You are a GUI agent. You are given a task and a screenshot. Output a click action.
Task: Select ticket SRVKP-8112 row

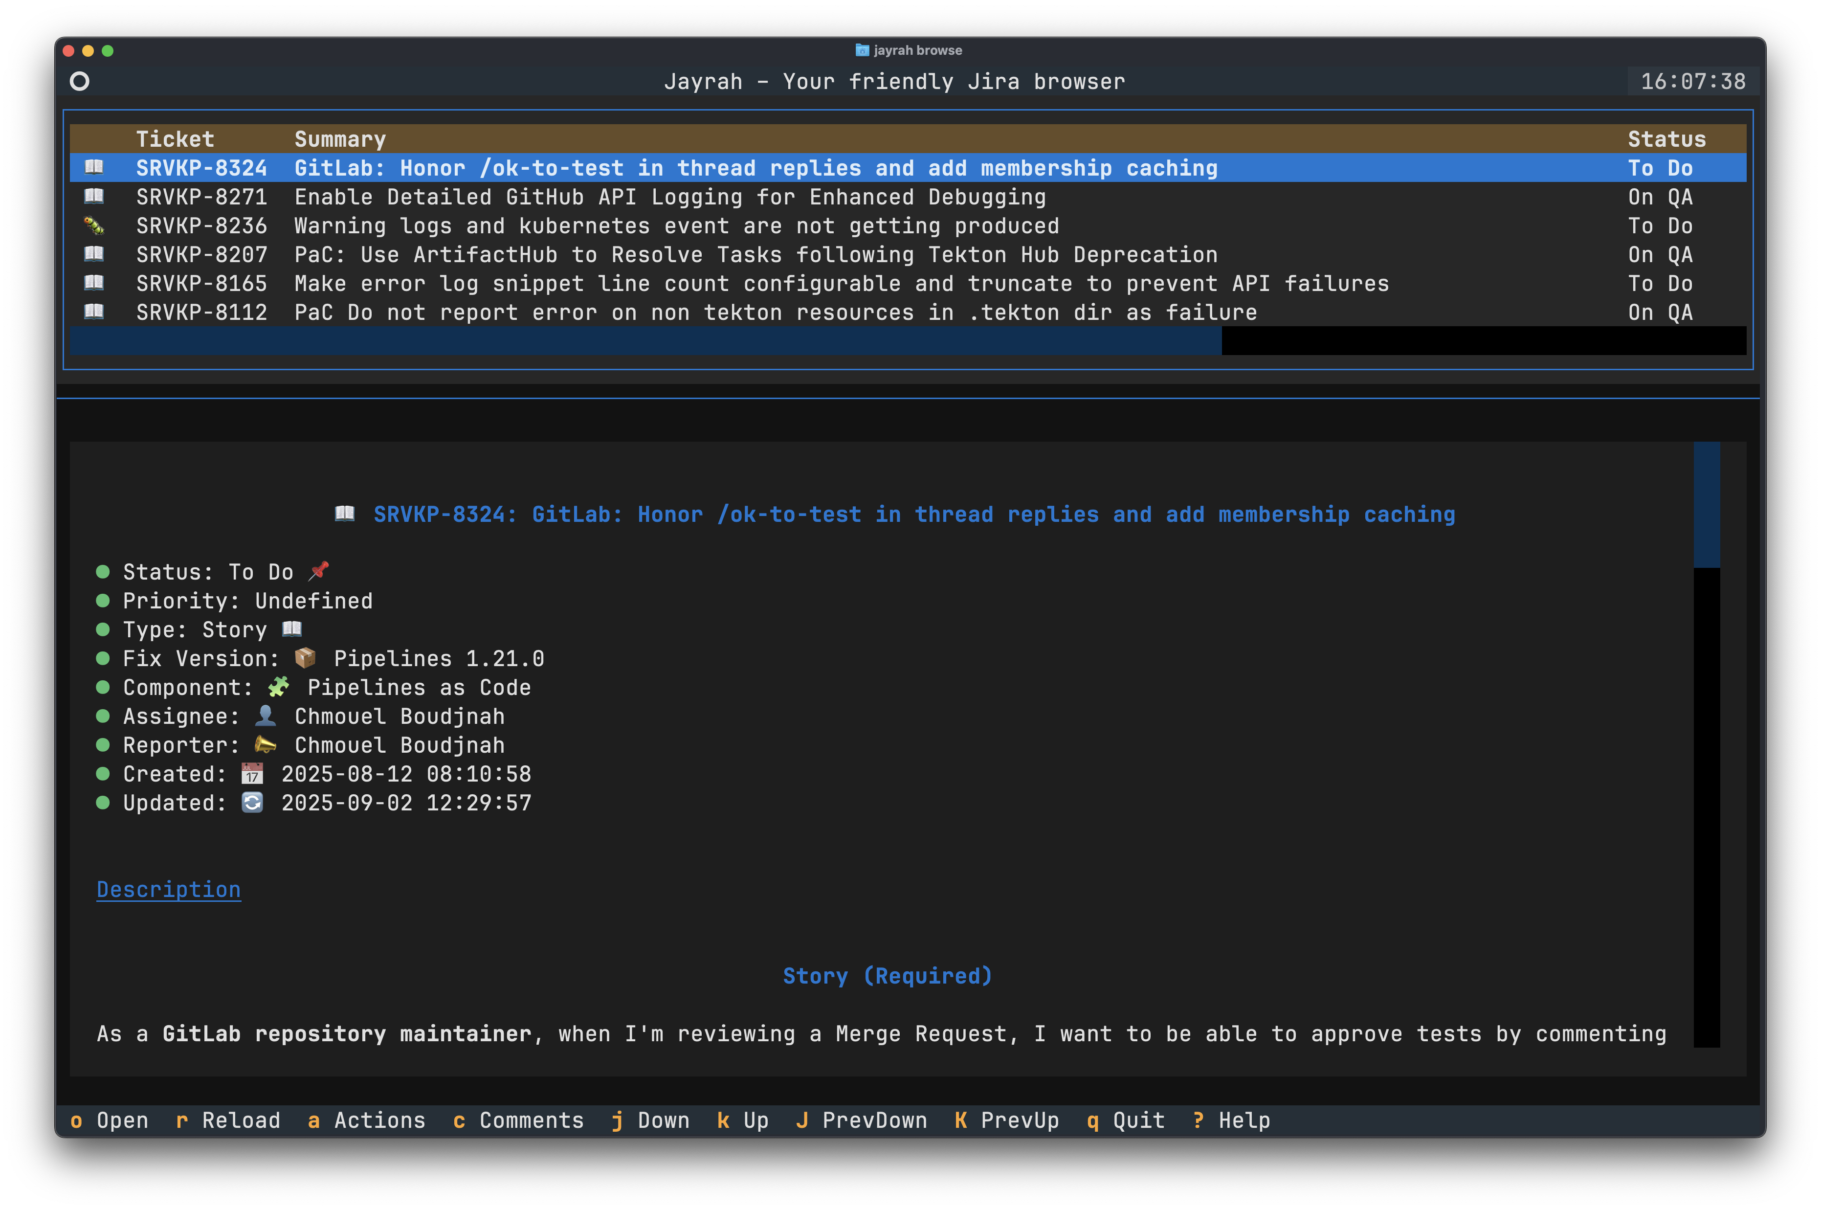tap(908, 312)
